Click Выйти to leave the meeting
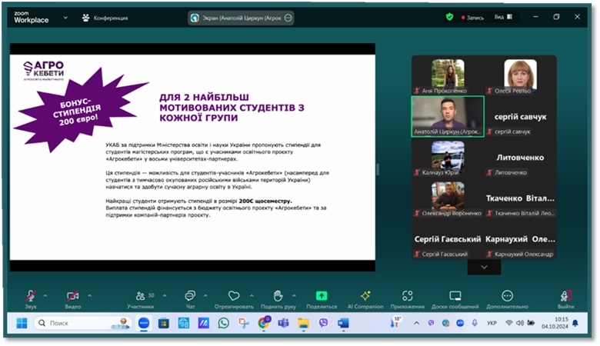The image size is (600, 346). pyautogui.click(x=566, y=299)
